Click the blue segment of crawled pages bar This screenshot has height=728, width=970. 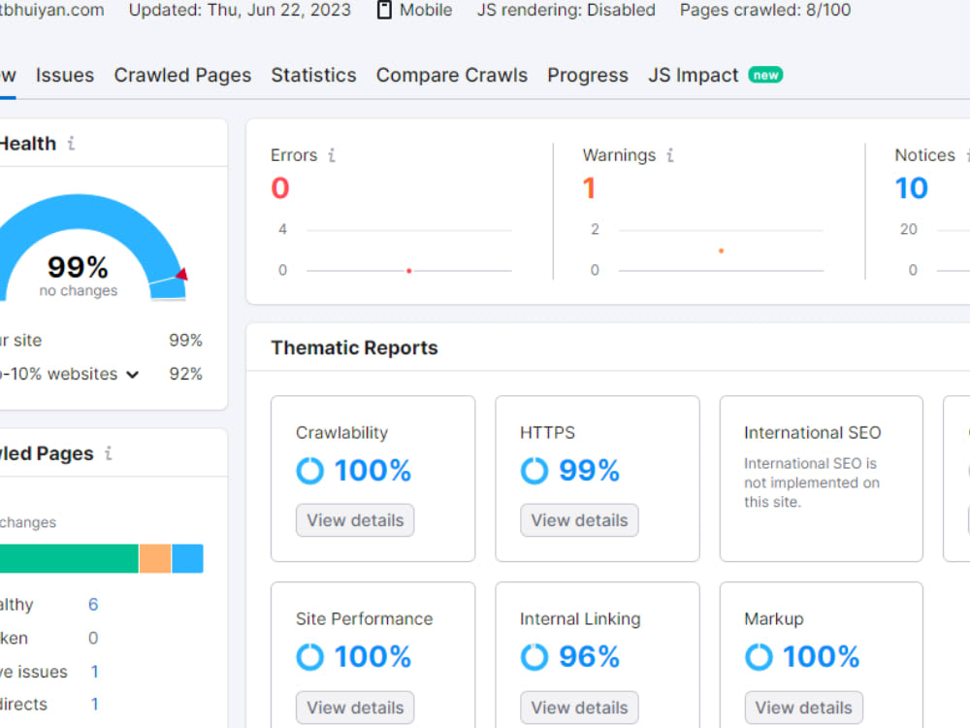click(x=187, y=558)
